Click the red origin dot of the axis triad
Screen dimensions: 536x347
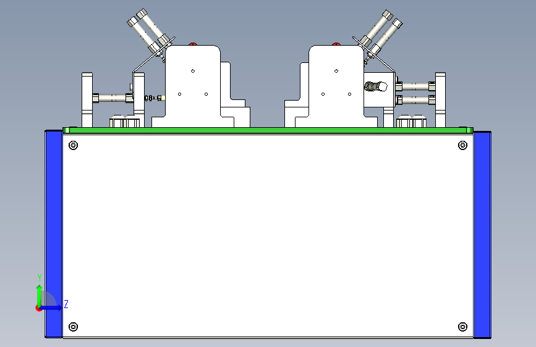pos(38,308)
